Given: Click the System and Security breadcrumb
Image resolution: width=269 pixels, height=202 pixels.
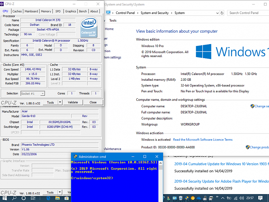Looking at the screenshot, I should 155,13.
